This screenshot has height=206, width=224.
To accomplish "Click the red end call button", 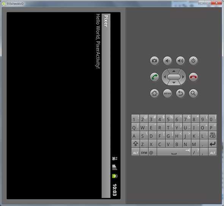I will tap(193, 77).
